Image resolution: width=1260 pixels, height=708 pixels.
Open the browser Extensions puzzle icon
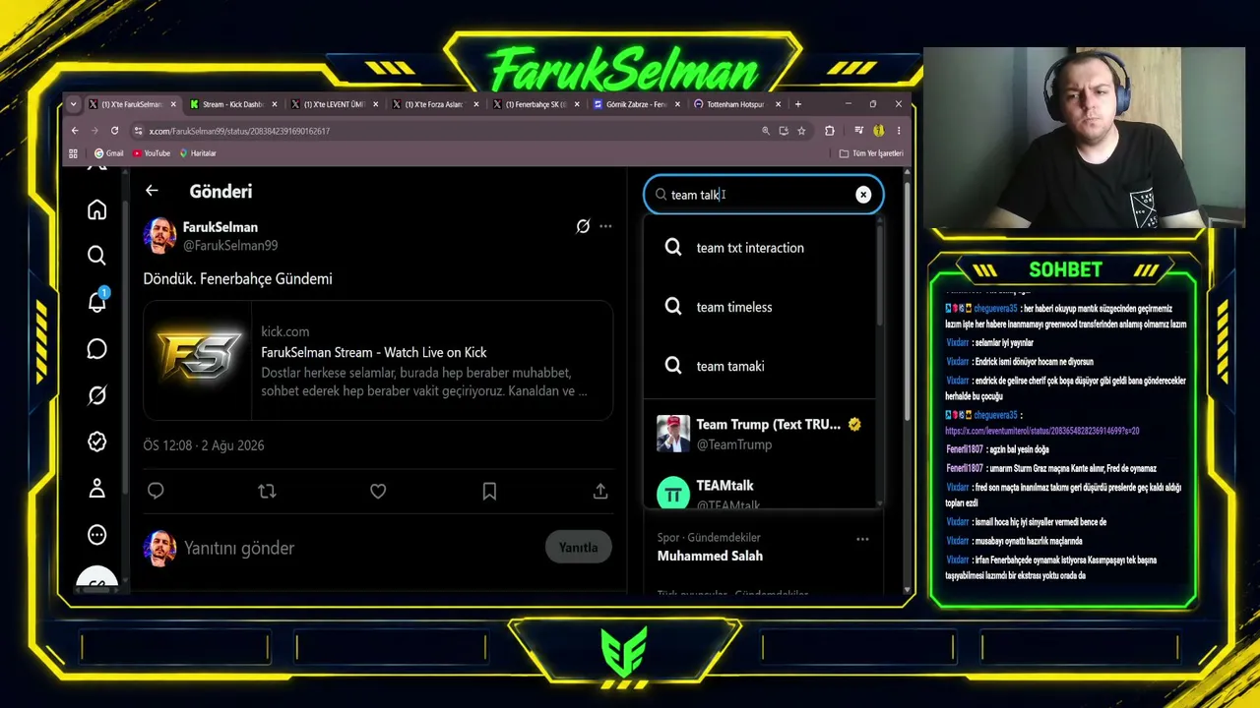point(829,131)
